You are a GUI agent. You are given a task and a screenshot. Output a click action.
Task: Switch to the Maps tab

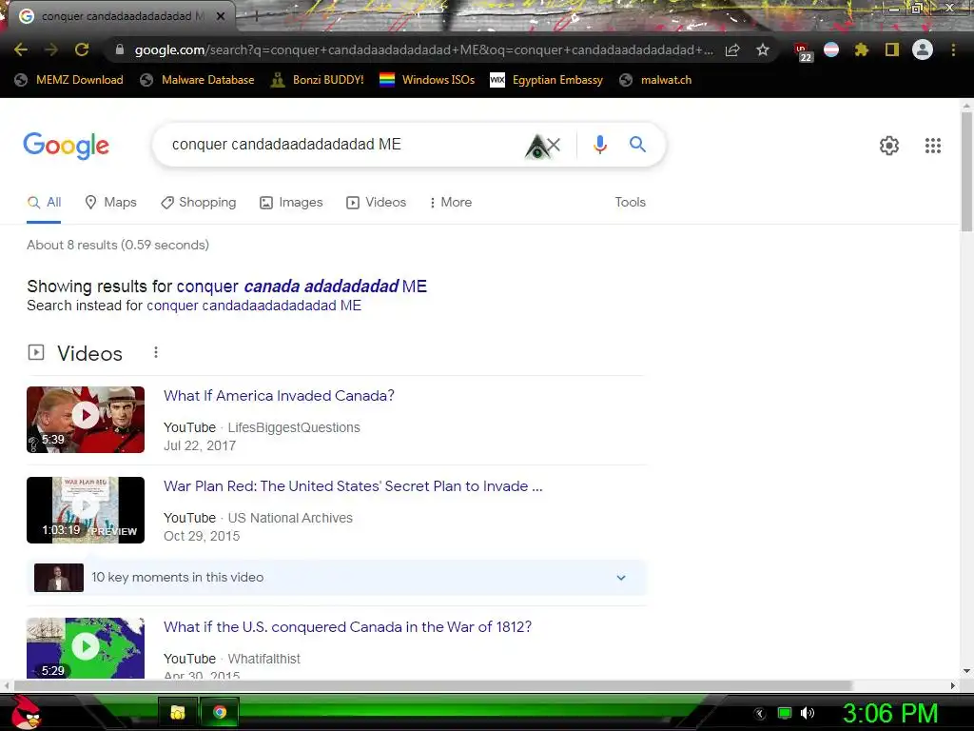[x=110, y=202]
